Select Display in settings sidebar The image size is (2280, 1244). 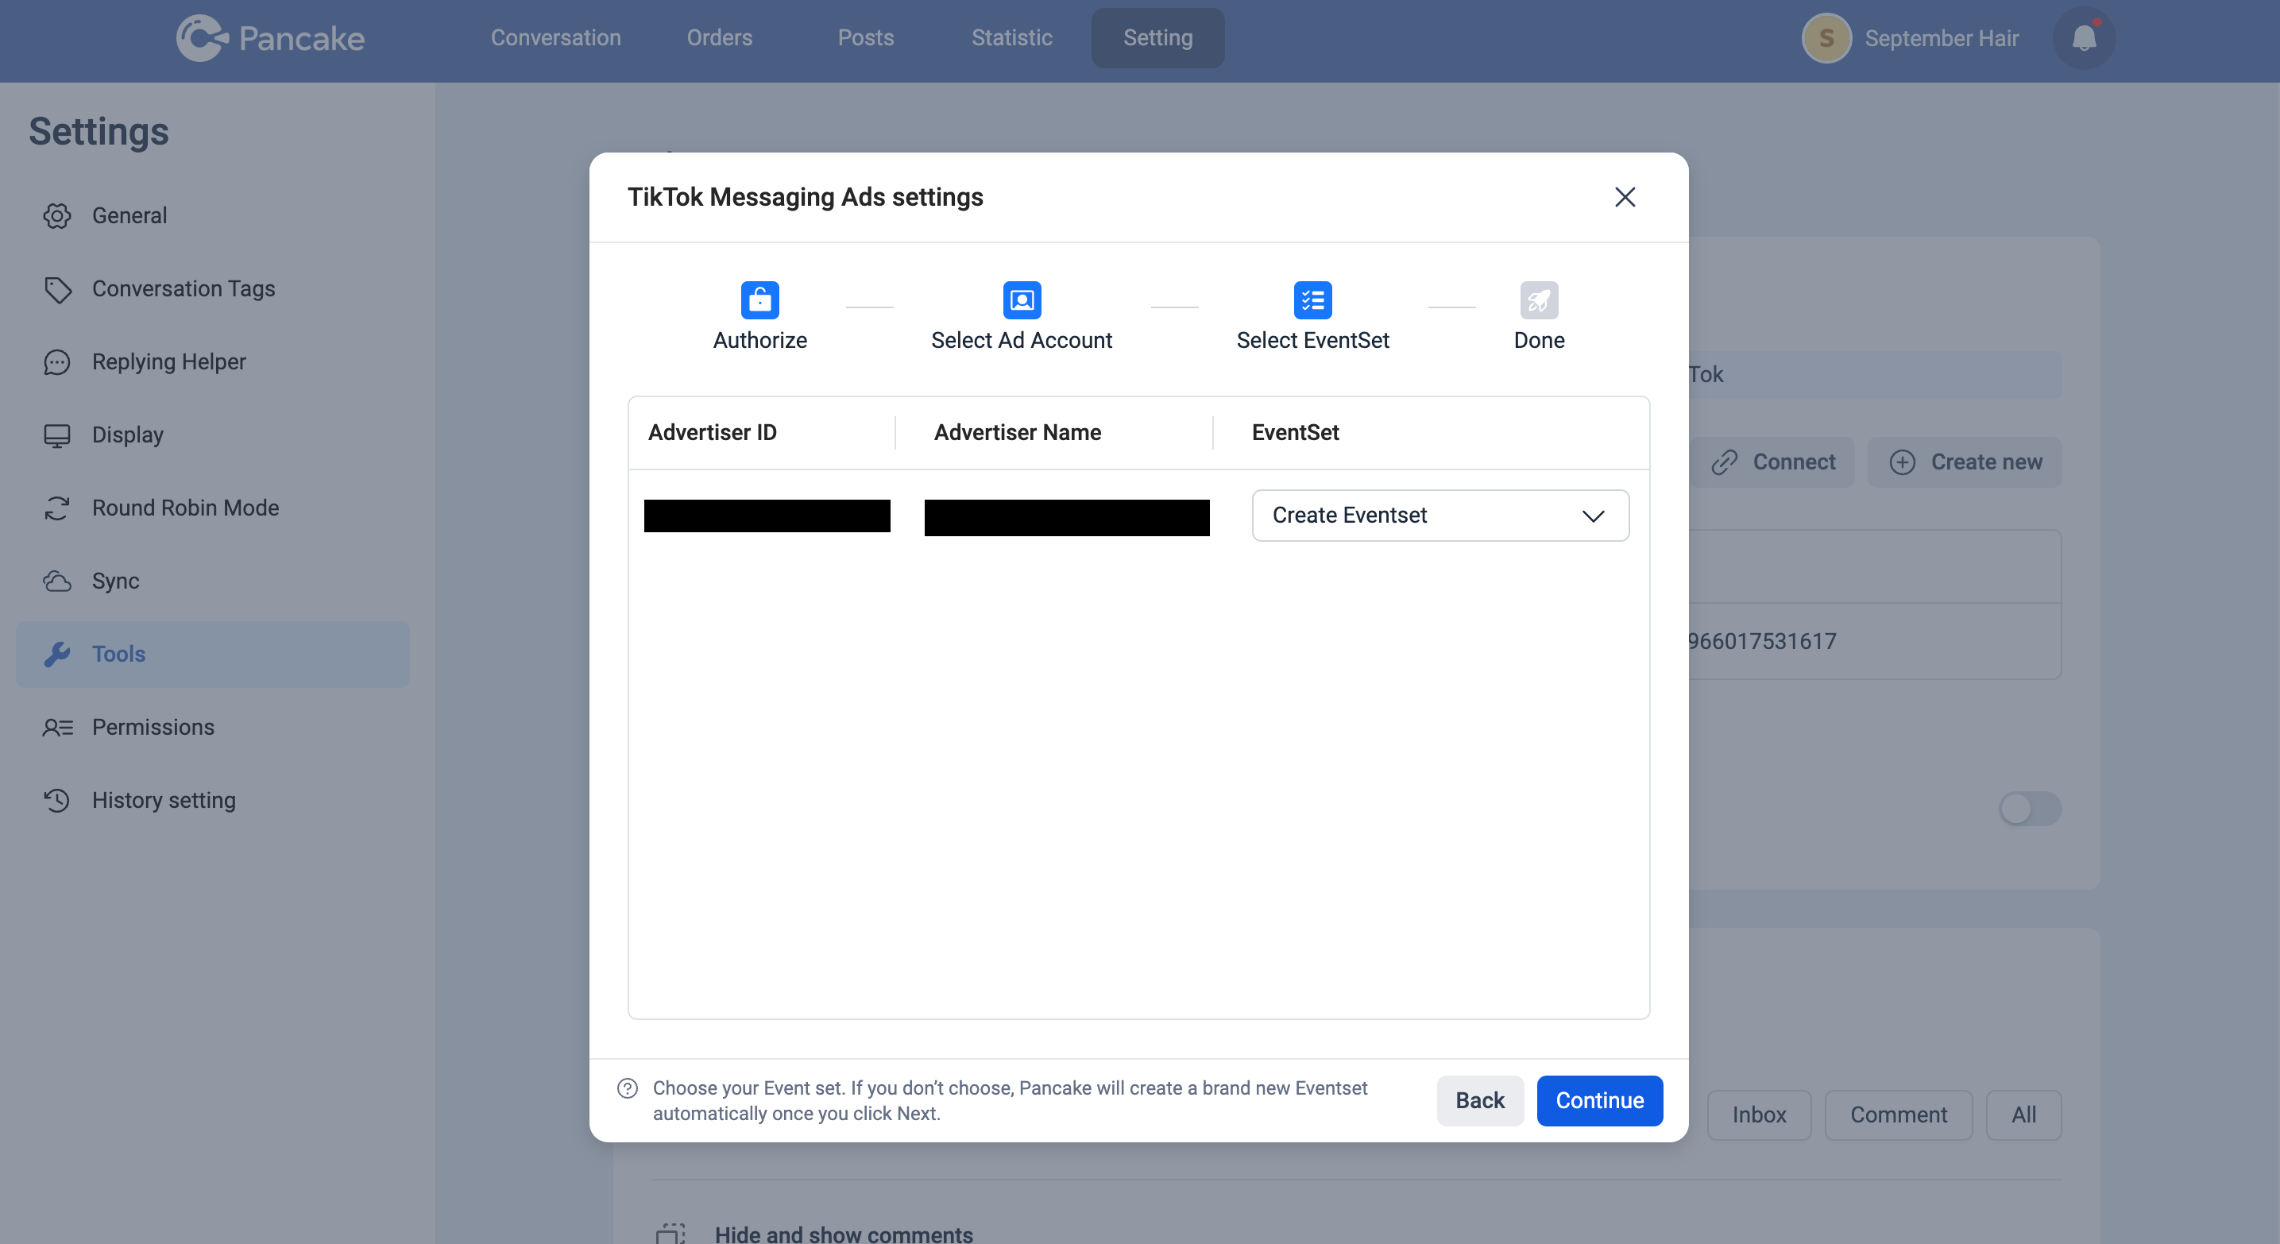pos(212,435)
